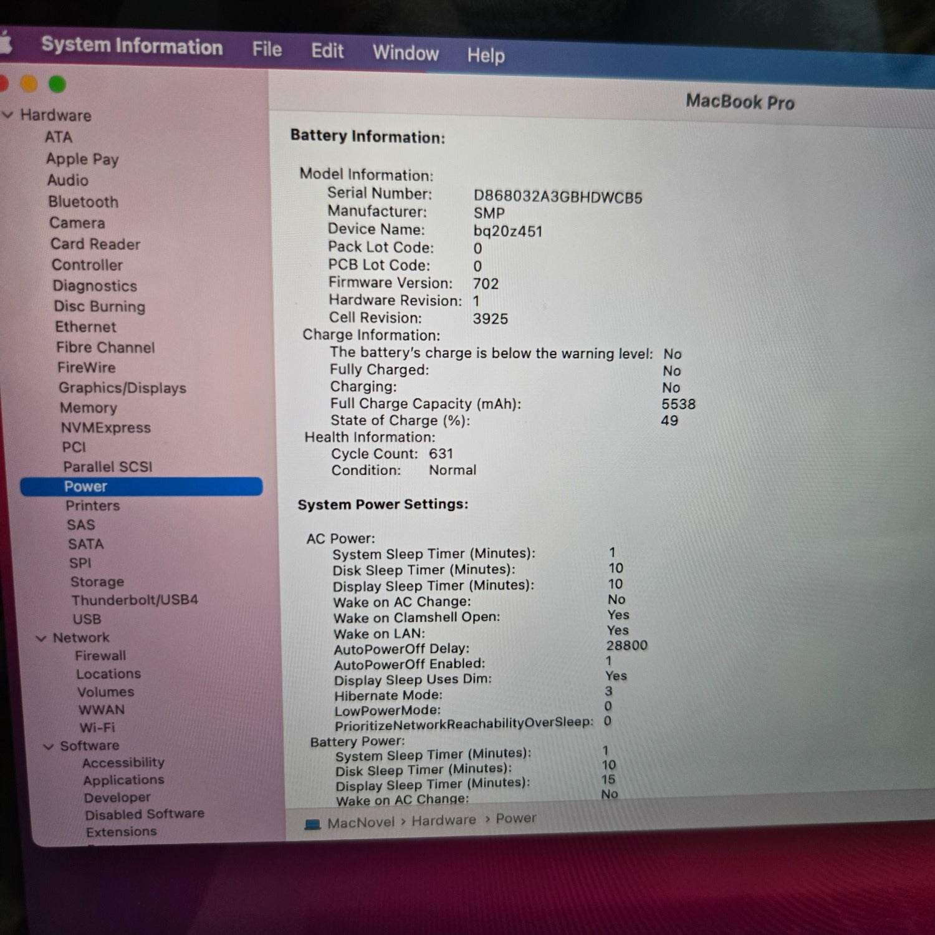Select Apple Pay in the sidebar
The height and width of the screenshot is (935, 935).
pos(82,160)
